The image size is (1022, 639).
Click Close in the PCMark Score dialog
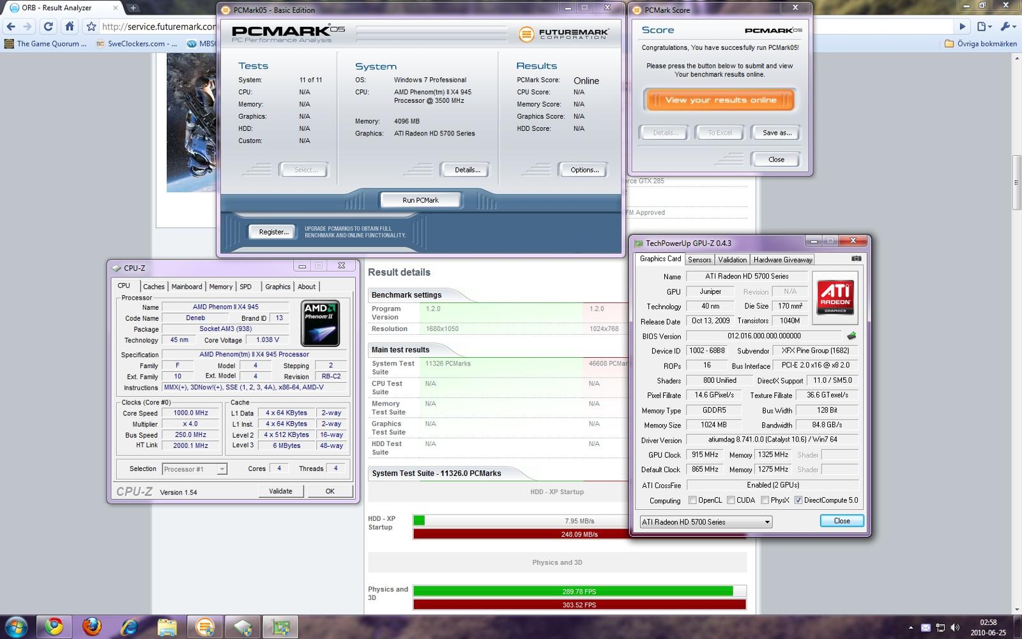776,160
